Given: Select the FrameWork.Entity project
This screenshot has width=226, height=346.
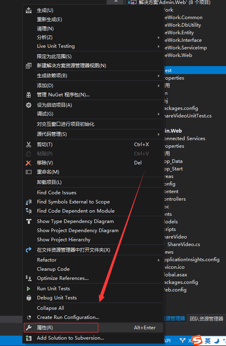Looking at the screenshot, I should tap(179, 33).
